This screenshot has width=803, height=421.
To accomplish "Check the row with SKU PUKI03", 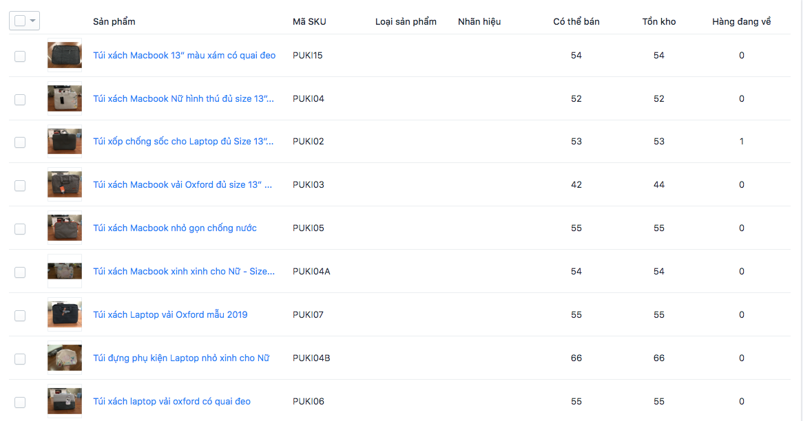I will [20, 186].
